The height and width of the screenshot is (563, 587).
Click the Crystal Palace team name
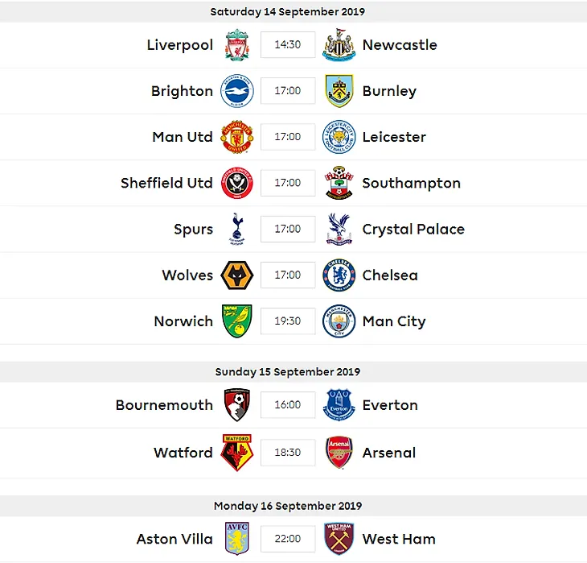tap(413, 229)
